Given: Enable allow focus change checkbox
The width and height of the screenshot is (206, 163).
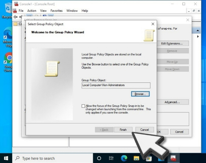Looking at the screenshot, I should 83,106.
